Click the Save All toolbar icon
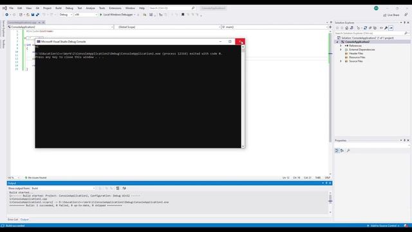 coord(37,15)
